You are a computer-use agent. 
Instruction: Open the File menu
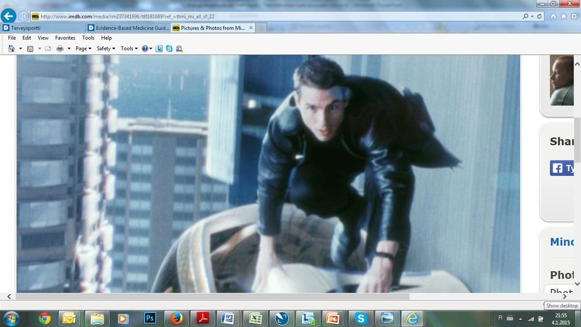click(12, 38)
